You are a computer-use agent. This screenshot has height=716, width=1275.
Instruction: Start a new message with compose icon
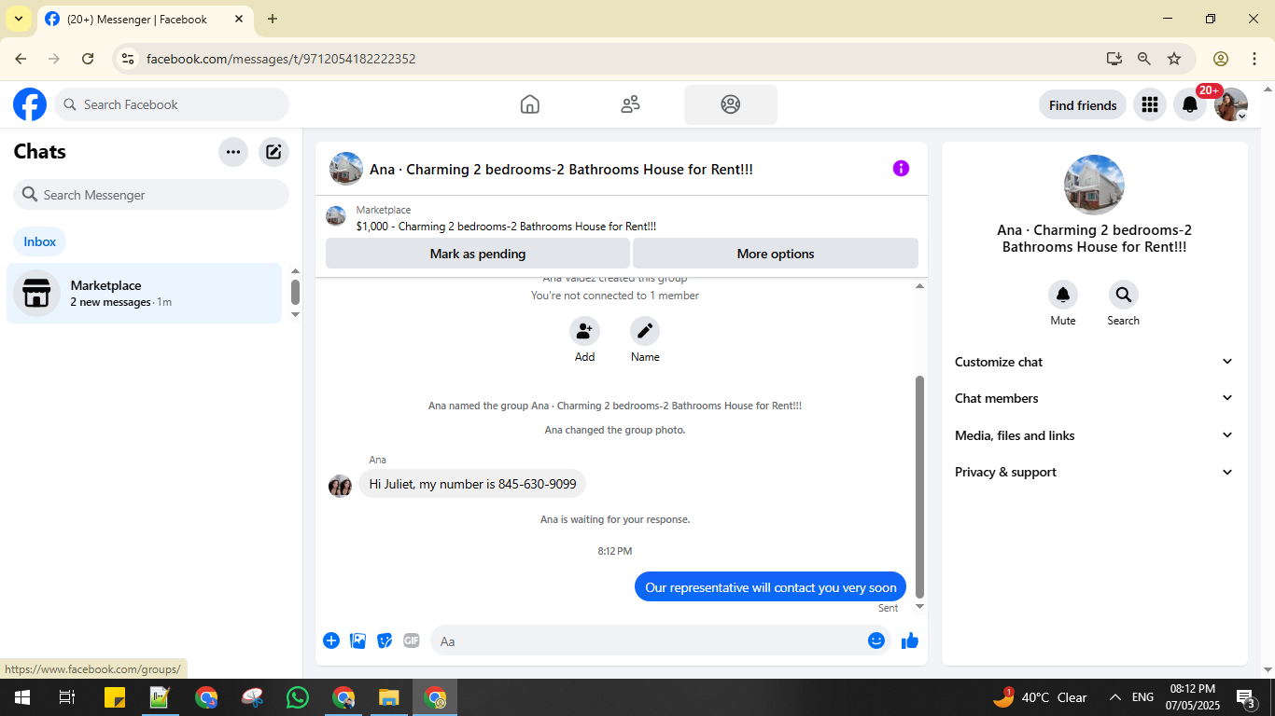click(273, 152)
